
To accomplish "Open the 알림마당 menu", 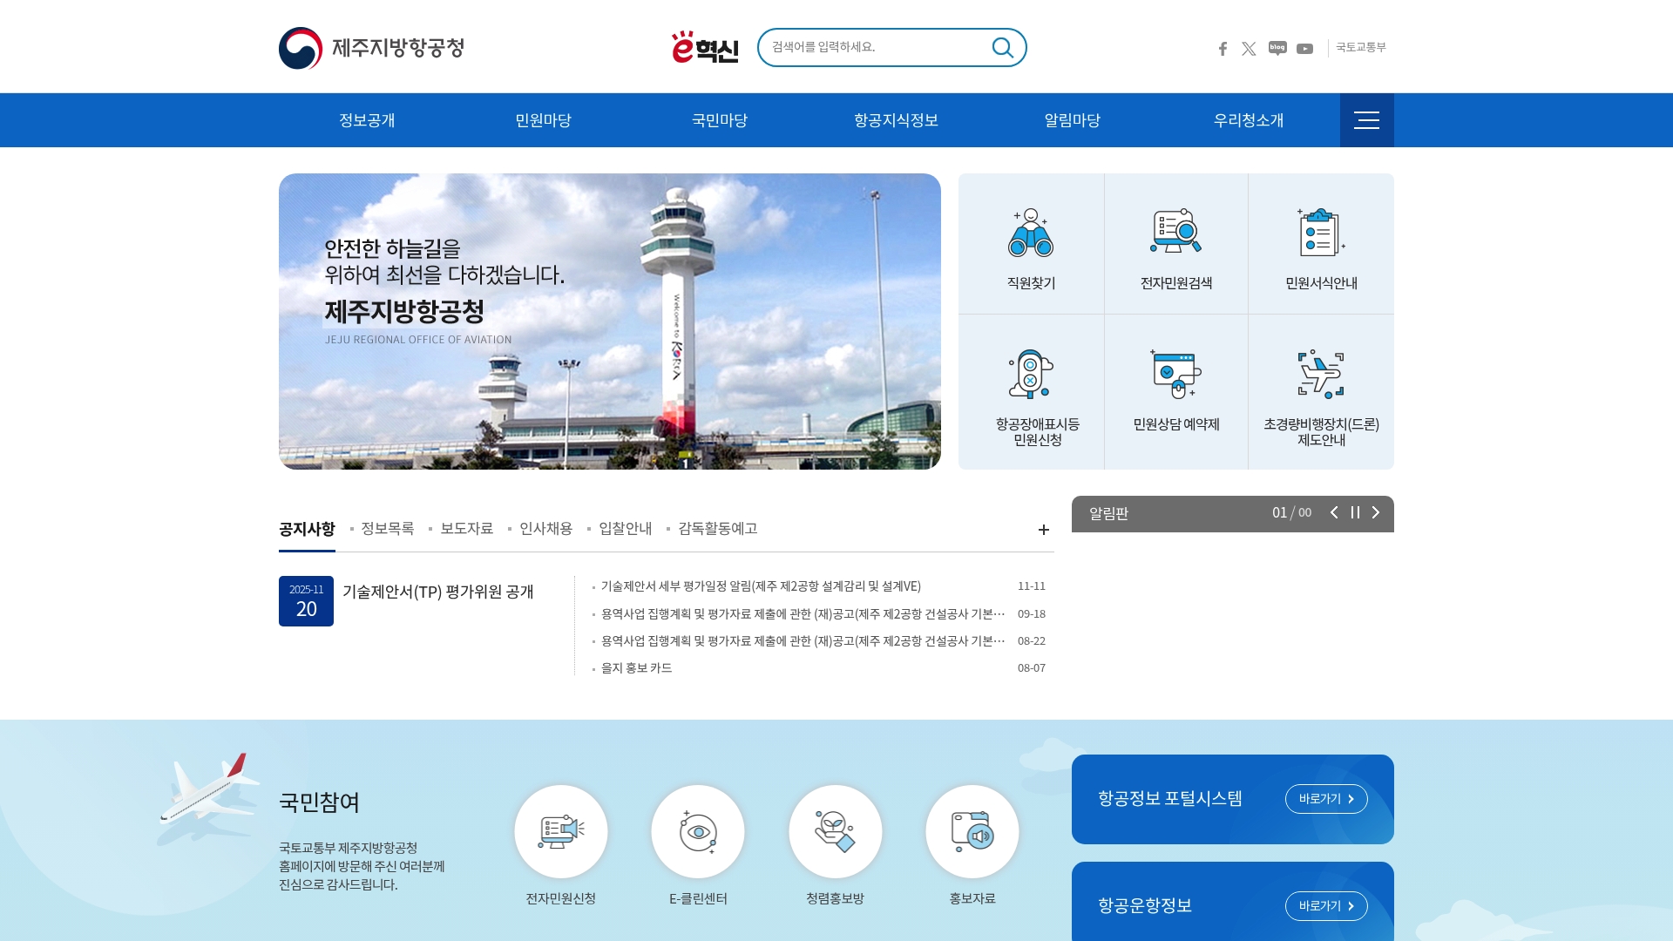I will [x=1073, y=120].
